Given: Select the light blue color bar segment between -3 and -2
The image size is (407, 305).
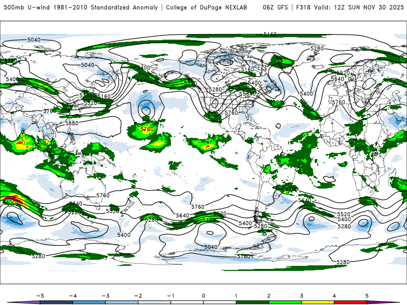Looking at the screenshot, I should [122, 302].
